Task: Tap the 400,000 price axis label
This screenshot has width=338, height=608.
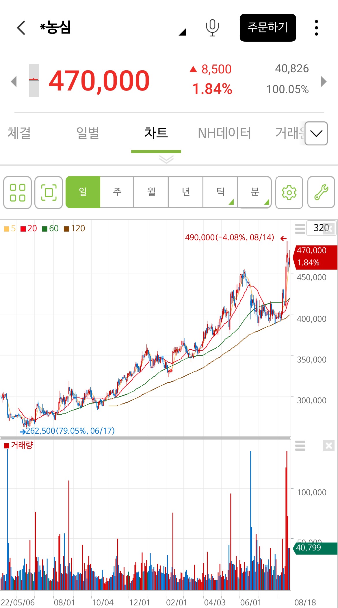Action: (312, 319)
